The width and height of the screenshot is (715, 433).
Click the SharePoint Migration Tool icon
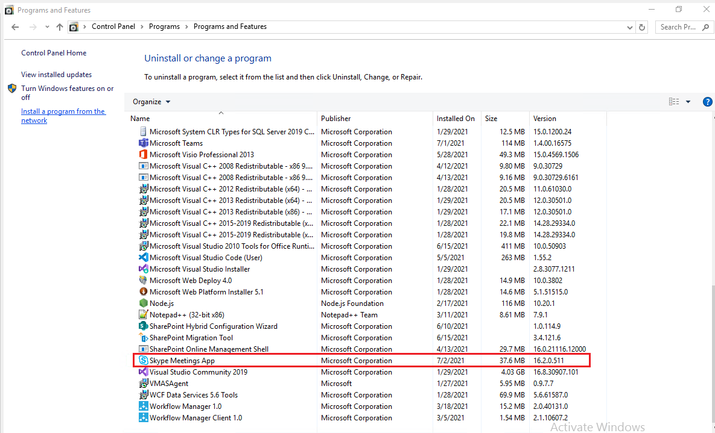tap(143, 337)
